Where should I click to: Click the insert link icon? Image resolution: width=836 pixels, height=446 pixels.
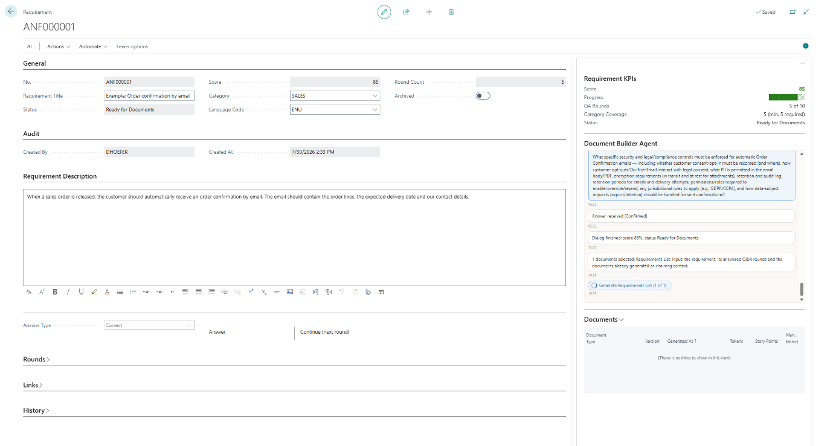[225, 292]
